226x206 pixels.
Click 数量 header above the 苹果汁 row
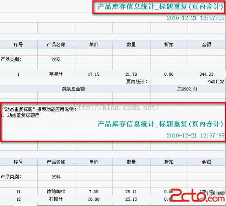tap(131, 45)
